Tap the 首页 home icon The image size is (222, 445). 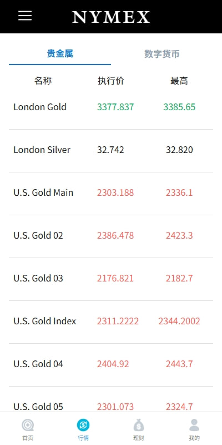point(28,425)
